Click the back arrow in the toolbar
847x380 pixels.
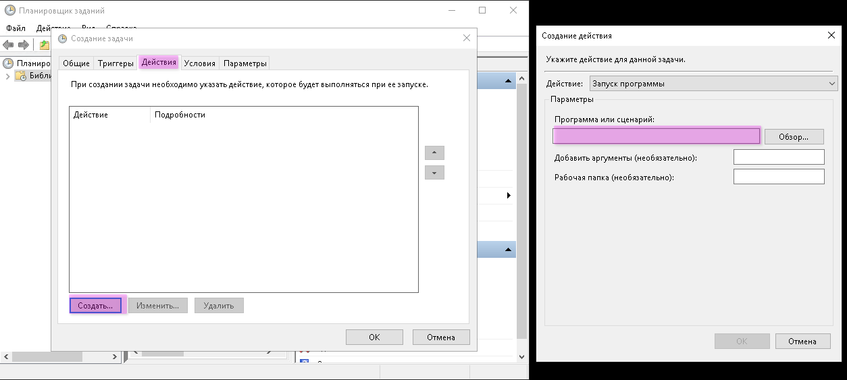click(x=8, y=45)
